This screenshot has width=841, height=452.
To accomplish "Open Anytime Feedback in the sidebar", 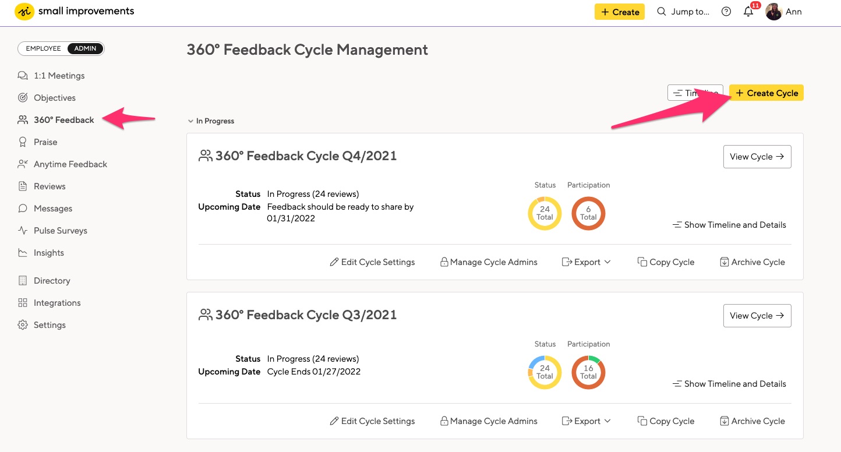I will [x=69, y=164].
